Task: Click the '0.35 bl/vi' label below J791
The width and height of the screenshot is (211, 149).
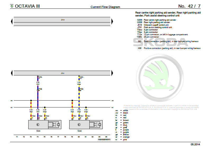Action: tap(38, 83)
